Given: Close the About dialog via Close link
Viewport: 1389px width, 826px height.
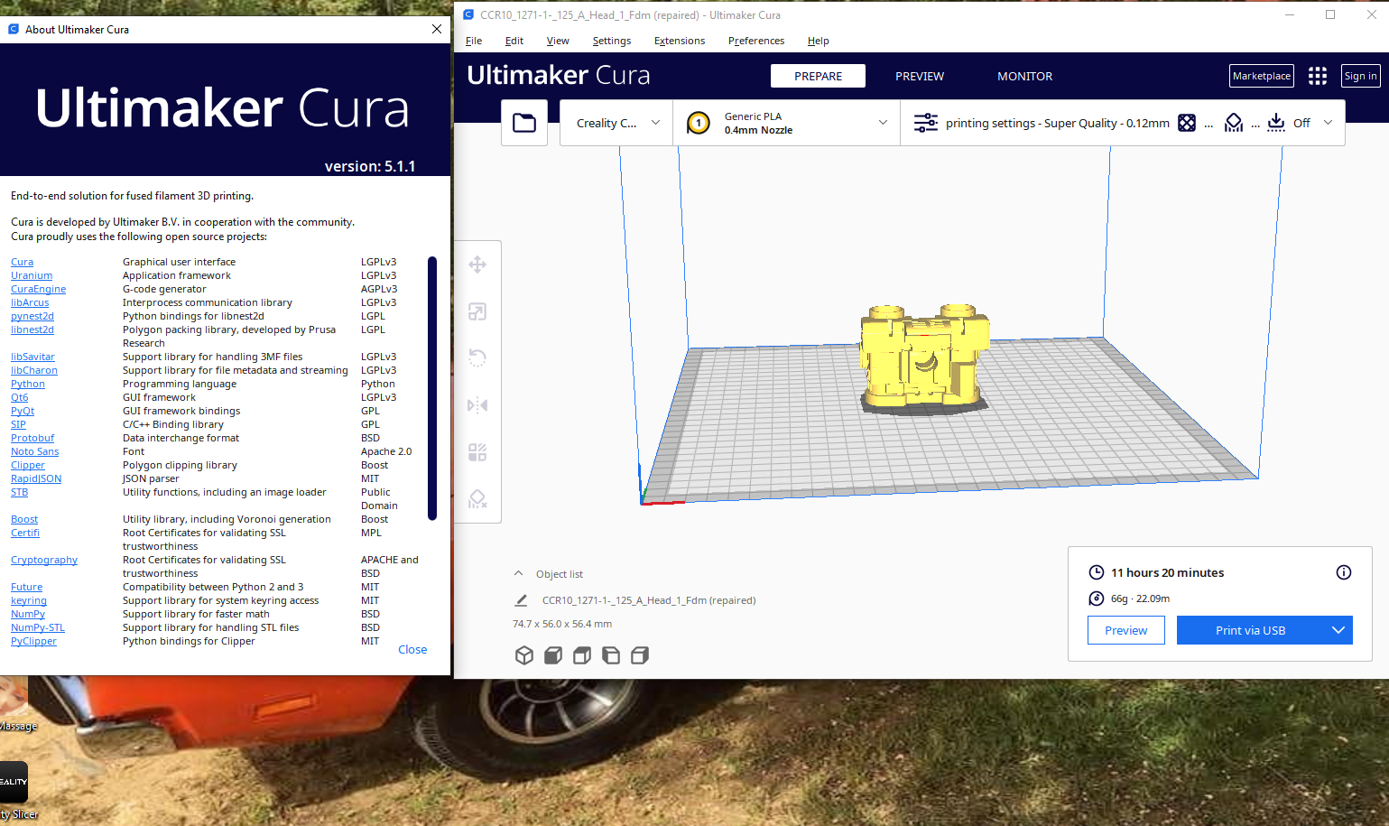Looking at the screenshot, I should pyautogui.click(x=412, y=649).
